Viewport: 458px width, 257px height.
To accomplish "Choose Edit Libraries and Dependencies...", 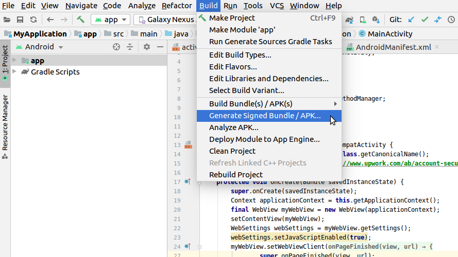I will pos(269,79).
